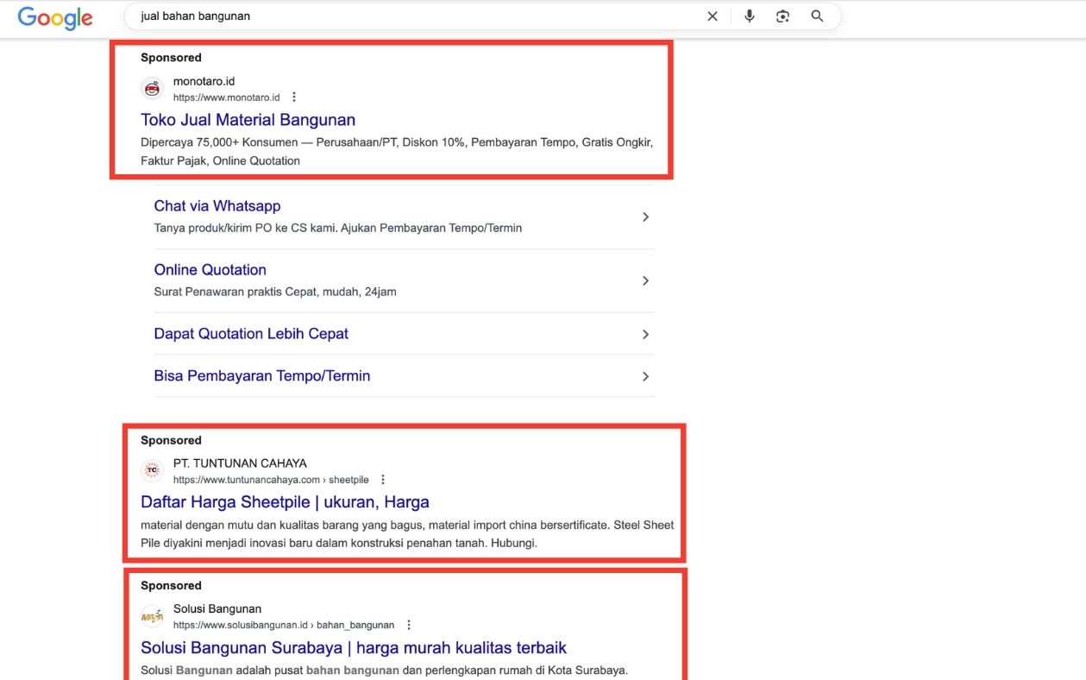Open three-dot menu for monotaro.id ad
The width and height of the screenshot is (1086, 680).
(294, 98)
